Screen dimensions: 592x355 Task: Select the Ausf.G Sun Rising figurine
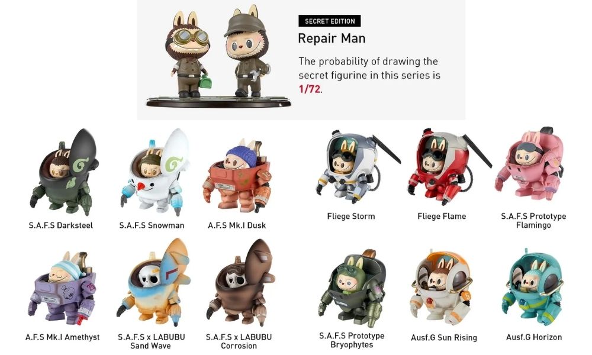point(441,288)
